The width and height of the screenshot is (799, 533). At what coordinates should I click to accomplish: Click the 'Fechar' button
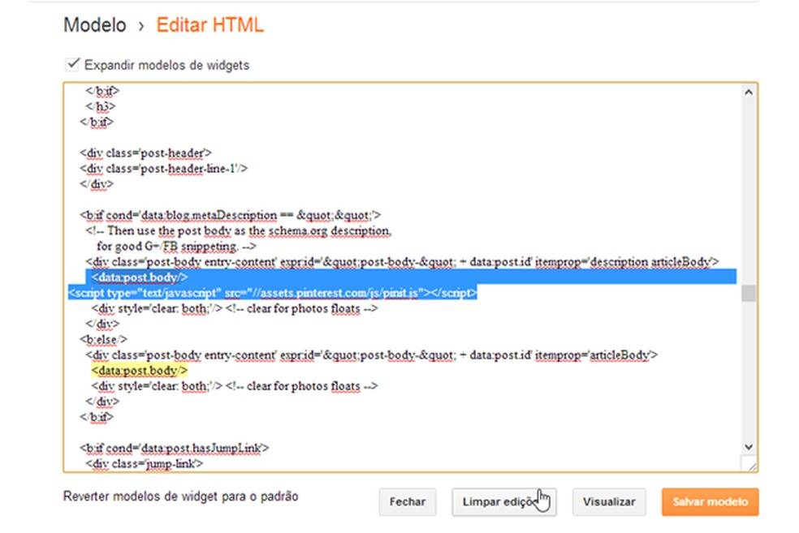[408, 501]
